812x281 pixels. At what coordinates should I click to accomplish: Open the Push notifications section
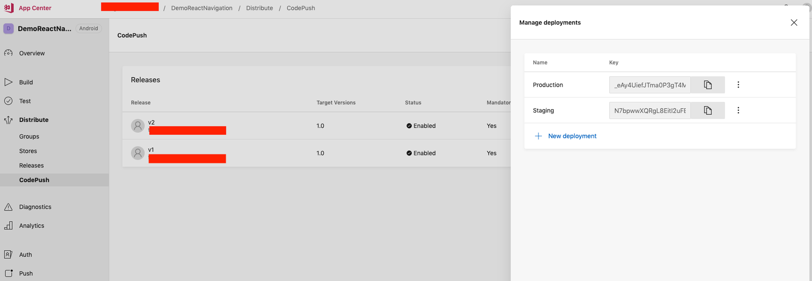[26, 273]
